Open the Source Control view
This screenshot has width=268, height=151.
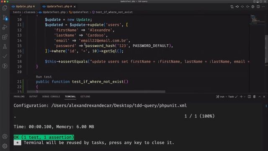pyautogui.click(x=5, y=18)
